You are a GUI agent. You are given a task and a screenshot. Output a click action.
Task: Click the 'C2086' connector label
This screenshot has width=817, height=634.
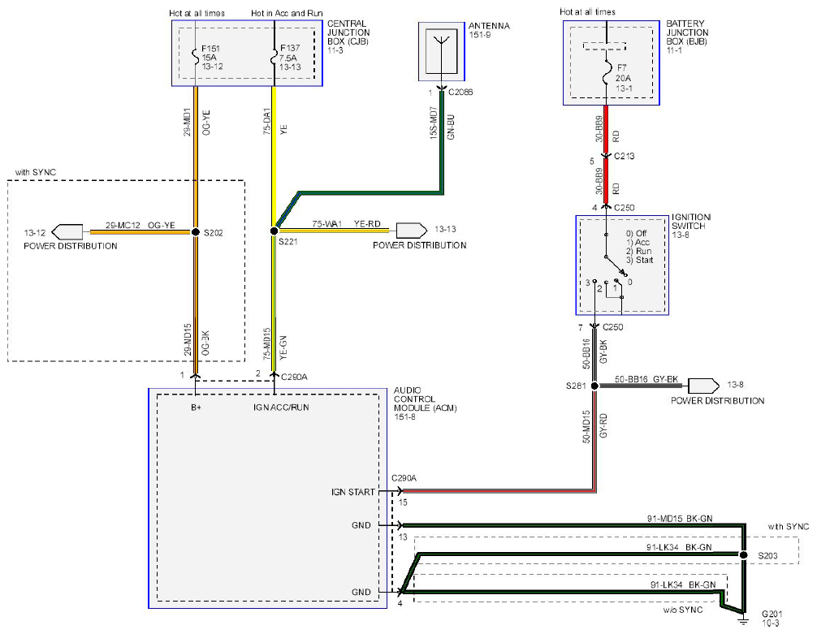click(x=460, y=93)
